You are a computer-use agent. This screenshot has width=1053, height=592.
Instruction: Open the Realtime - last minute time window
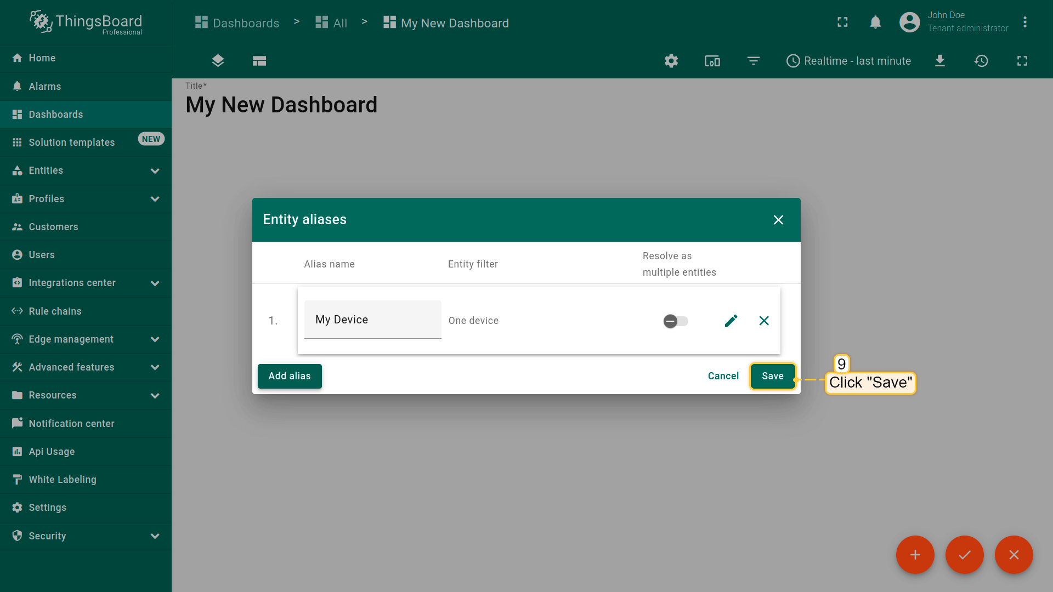(x=848, y=61)
